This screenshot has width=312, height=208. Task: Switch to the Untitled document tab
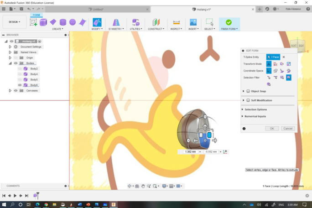pos(98,10)
